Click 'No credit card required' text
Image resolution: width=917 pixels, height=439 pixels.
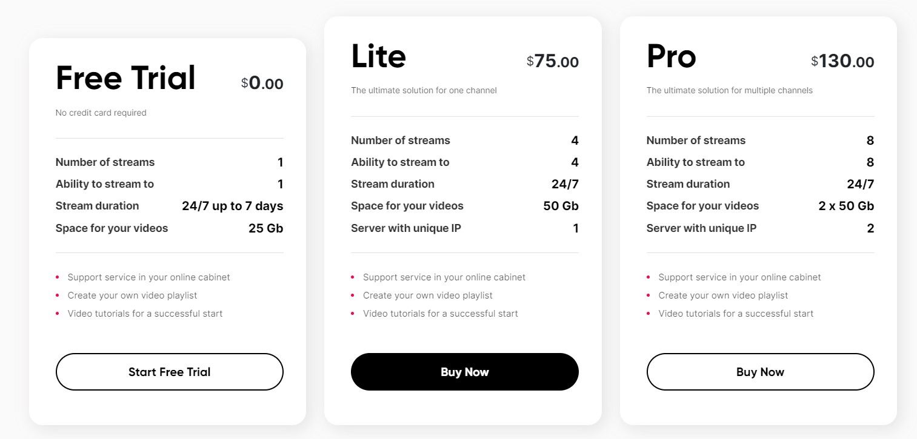click(x=101, y=113)
